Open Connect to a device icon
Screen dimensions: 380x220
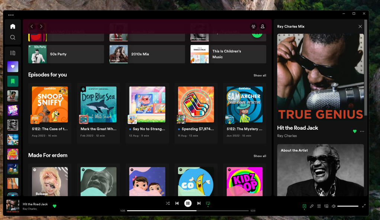[x=326, y=206]
